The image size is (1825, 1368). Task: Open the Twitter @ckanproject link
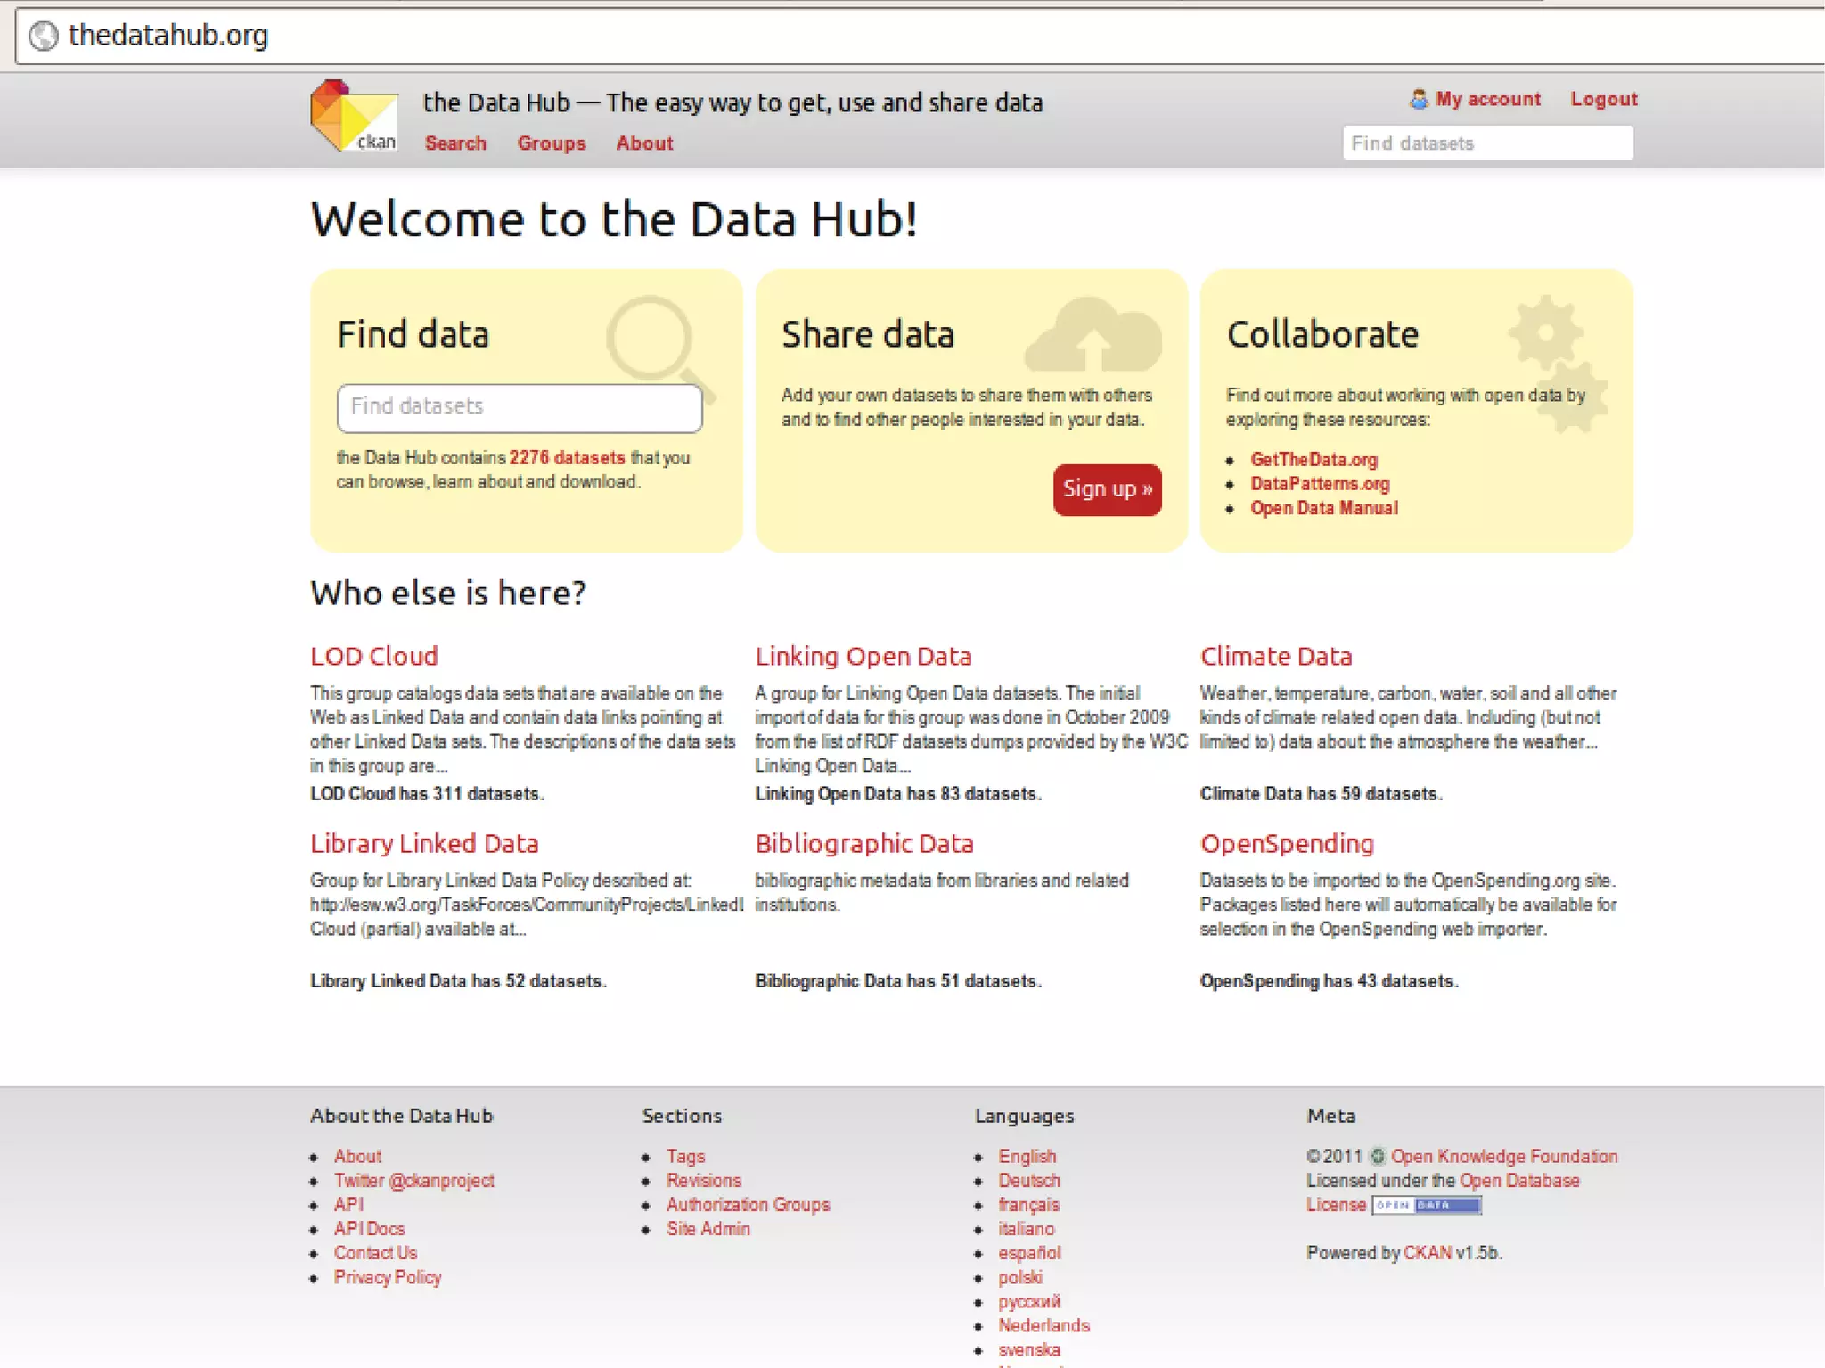click(x=413, y=1180)
